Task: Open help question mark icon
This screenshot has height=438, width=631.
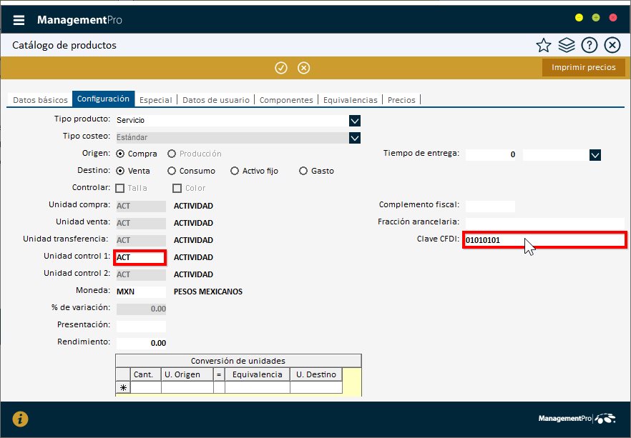Action: (590, 45)
